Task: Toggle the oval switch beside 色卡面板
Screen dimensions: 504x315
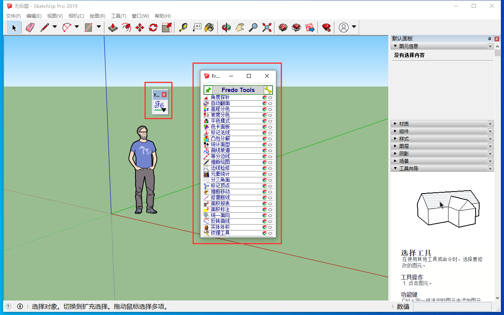Action: tap(271, 127)
